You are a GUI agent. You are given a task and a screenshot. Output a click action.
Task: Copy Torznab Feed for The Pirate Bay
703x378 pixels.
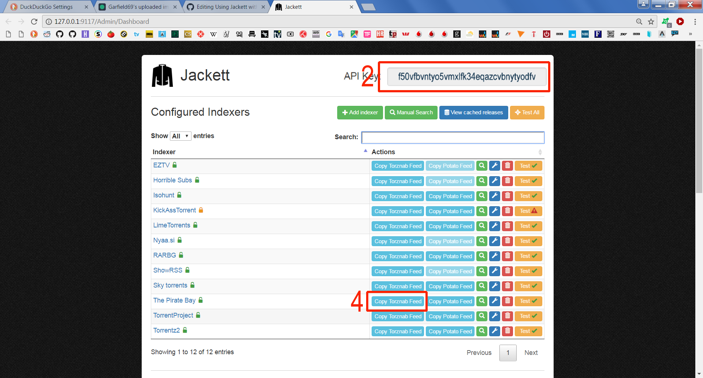(x=398, y=301)
